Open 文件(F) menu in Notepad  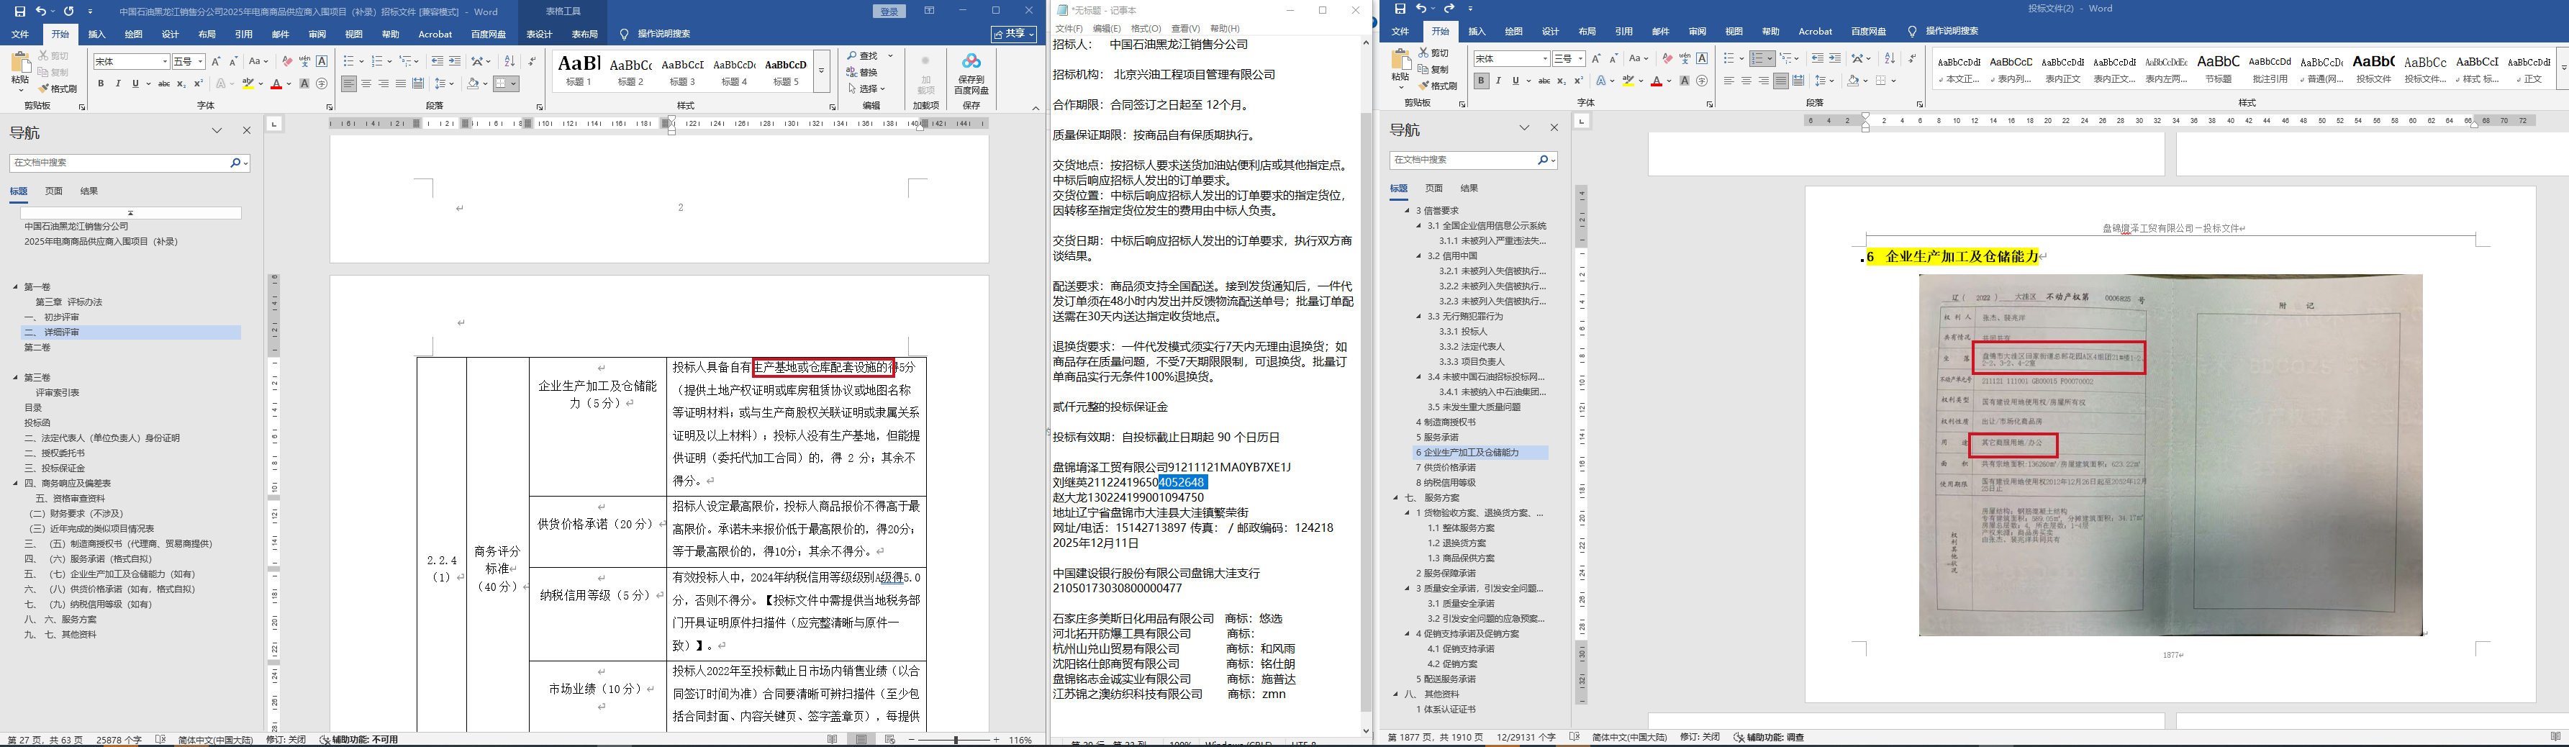pos(1069,29)
